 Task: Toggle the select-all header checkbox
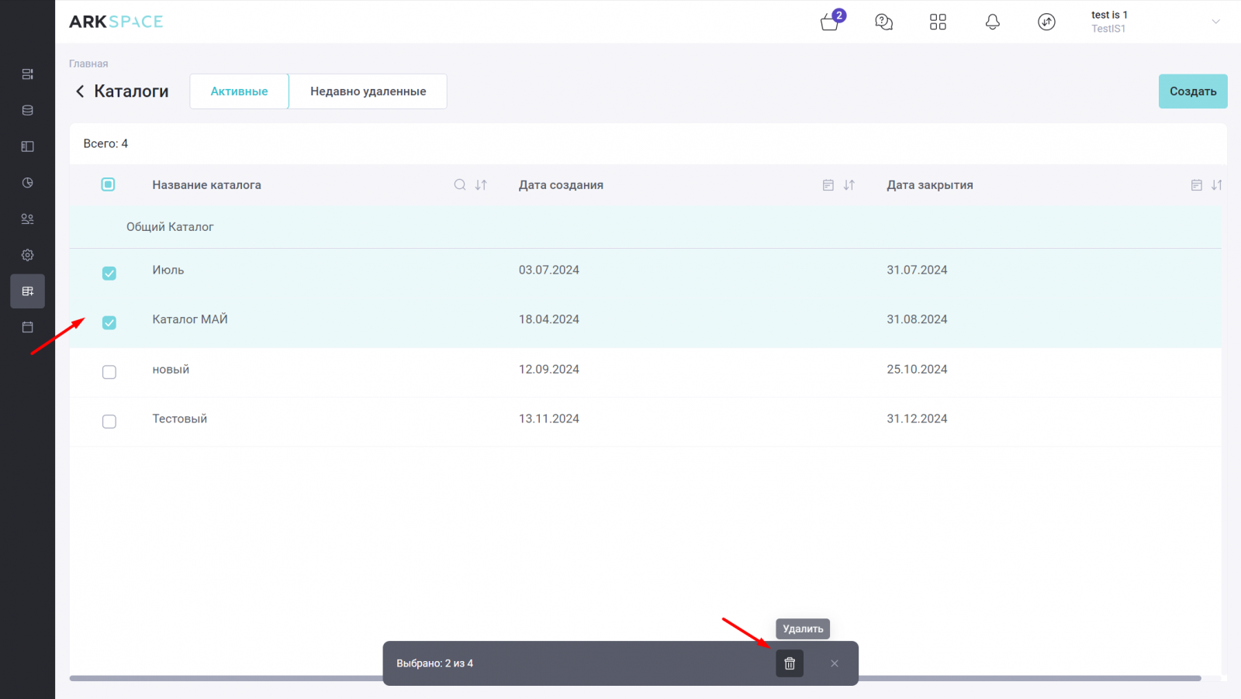coord(108,184)
